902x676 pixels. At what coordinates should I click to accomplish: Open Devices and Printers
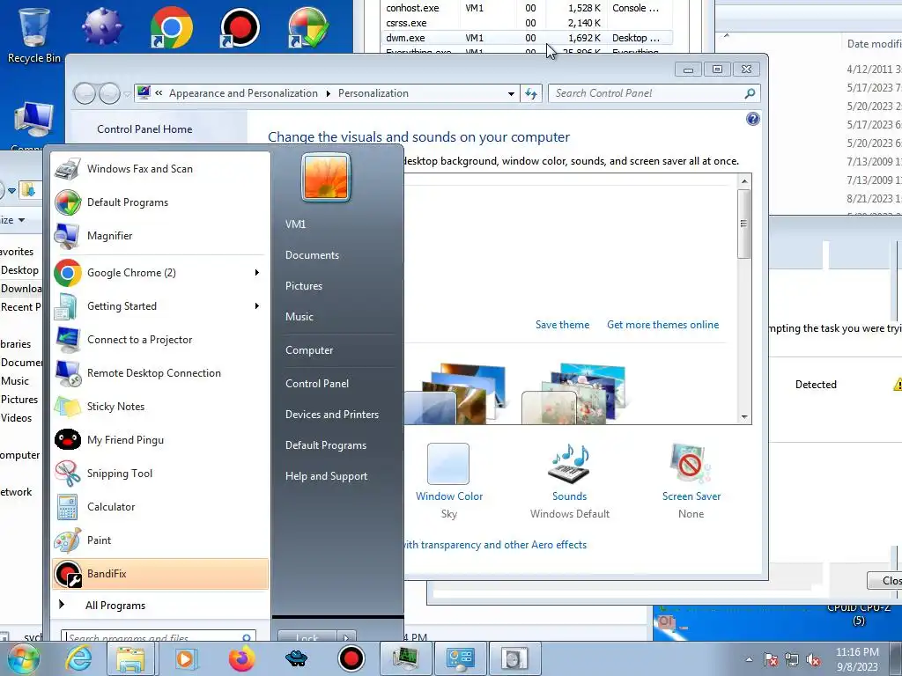point(332,415)
